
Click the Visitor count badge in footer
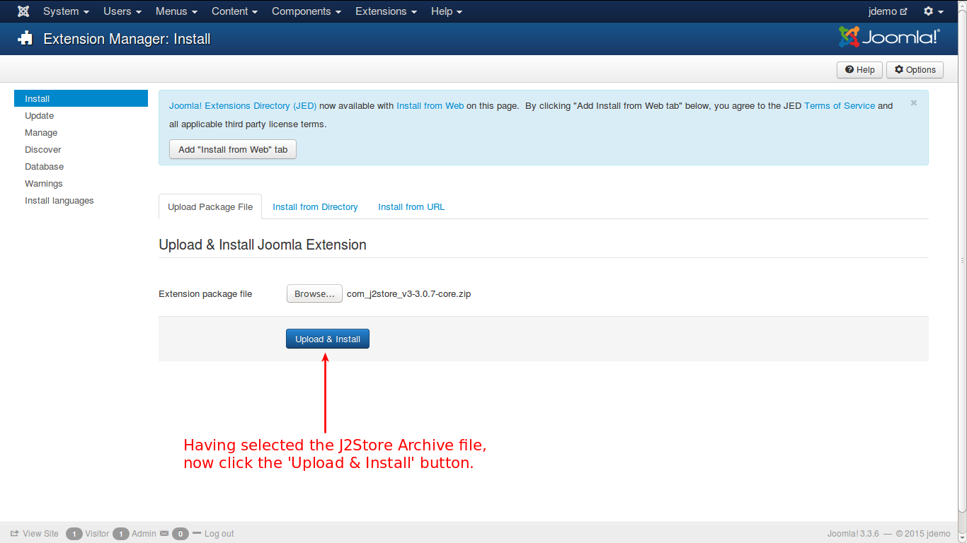pos(74,534)
